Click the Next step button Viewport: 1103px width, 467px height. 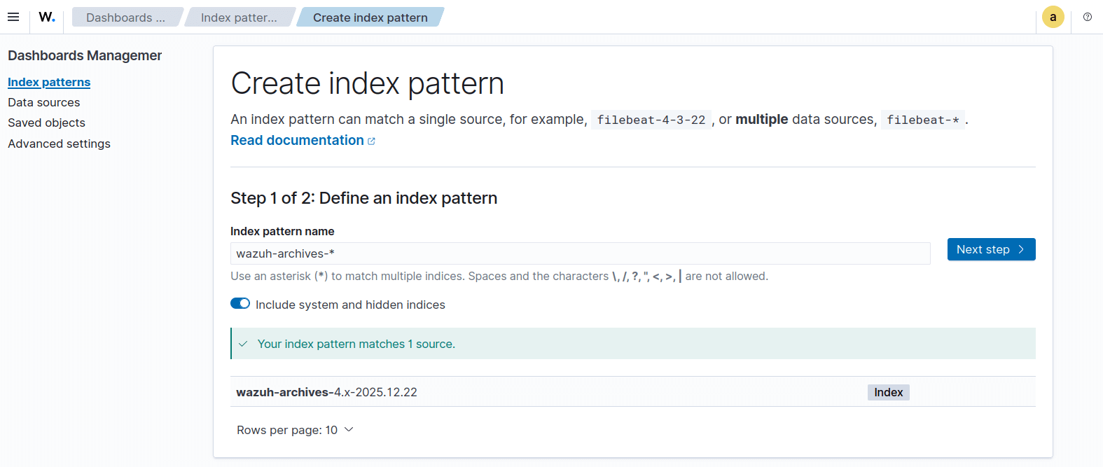[x=991, y=249]
